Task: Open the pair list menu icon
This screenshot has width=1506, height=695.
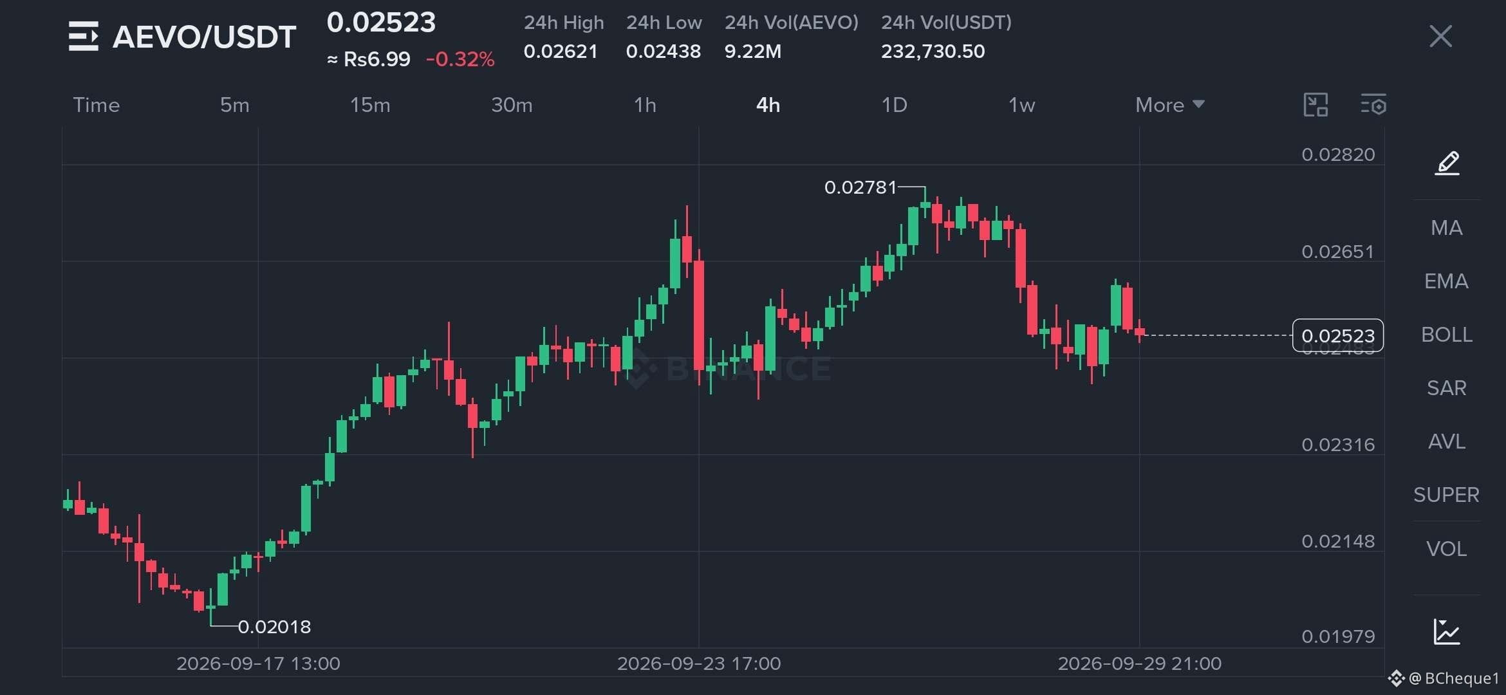Action: [x=84, y=36]
